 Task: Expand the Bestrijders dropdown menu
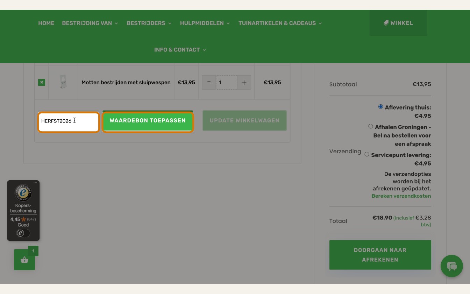click(x=149, y=23)
